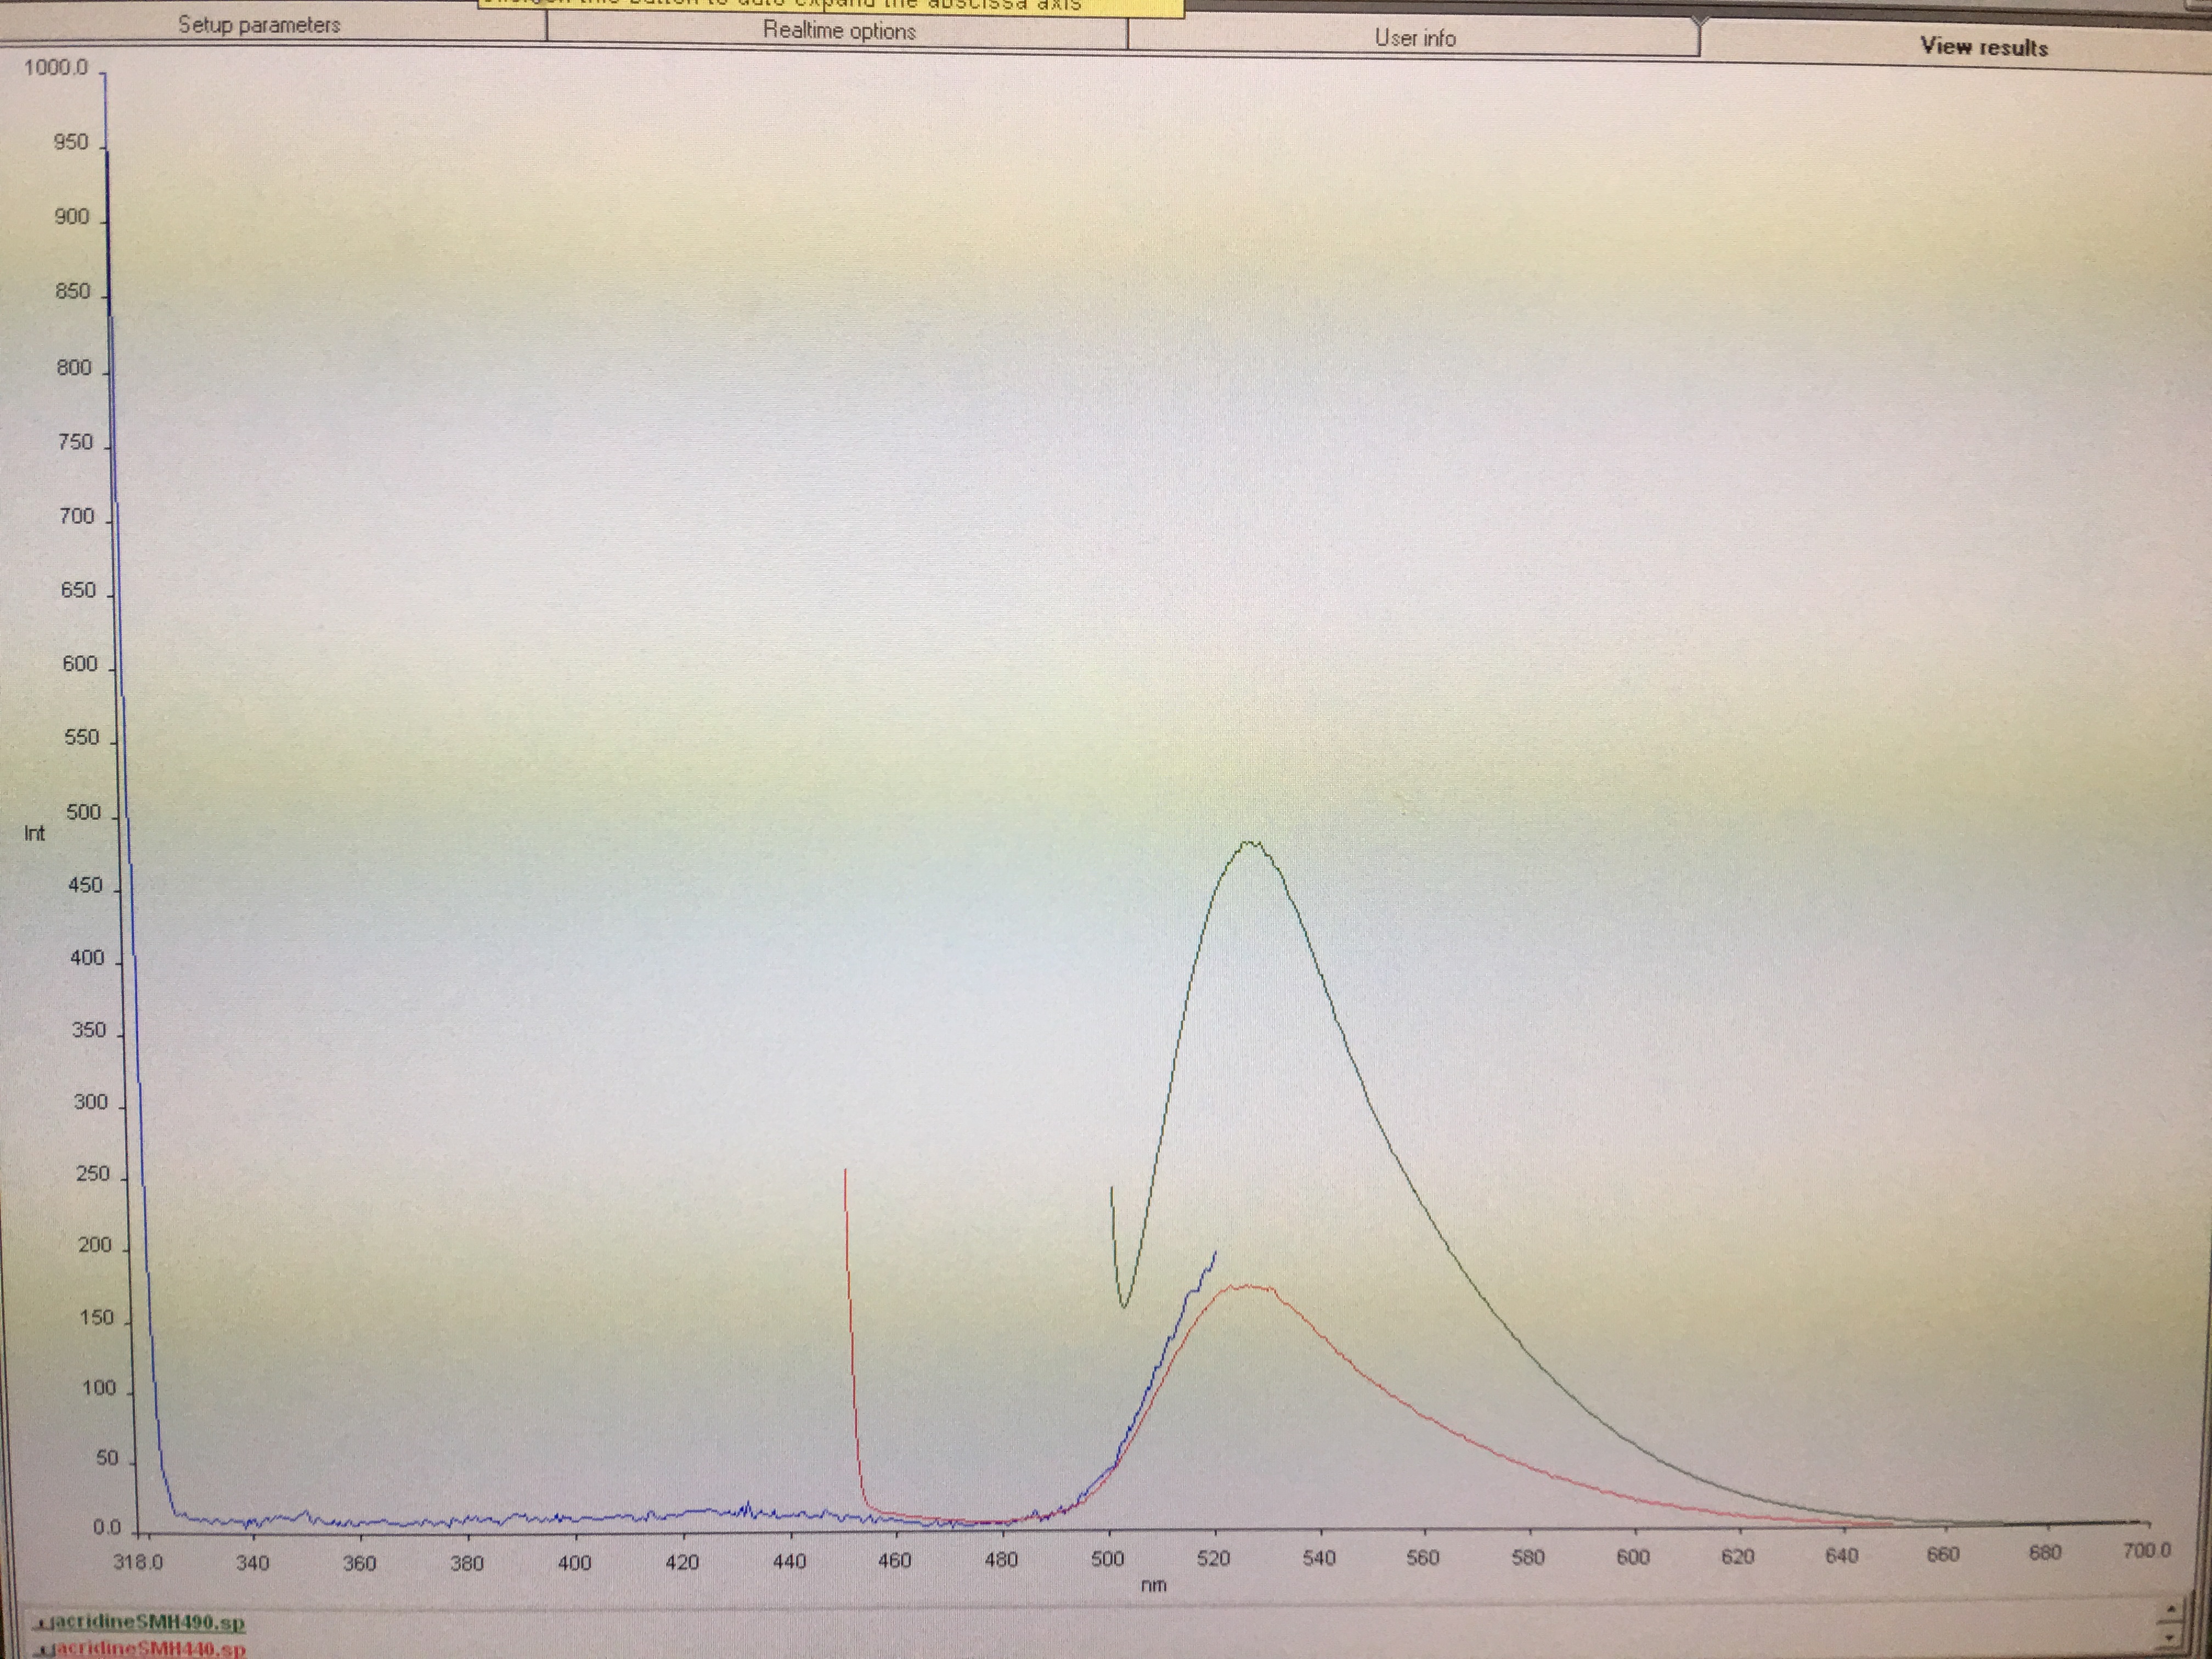Click the Int ordinate axis title

(34, 833)
